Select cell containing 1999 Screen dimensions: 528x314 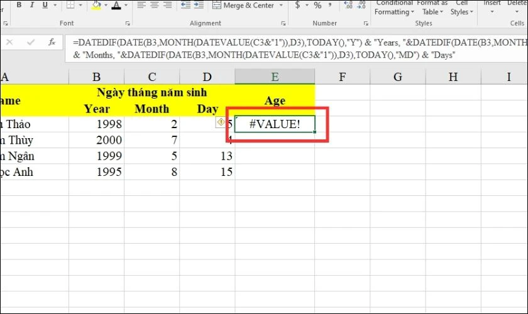point(96,156)
